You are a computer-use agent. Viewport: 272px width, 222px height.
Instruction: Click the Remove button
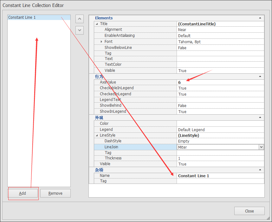(x=55, y=193)
